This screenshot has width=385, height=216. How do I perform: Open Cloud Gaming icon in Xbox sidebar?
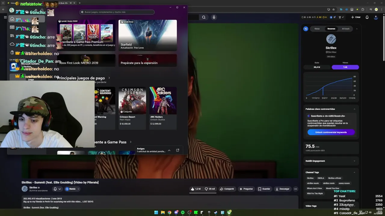click(x=12, y=44)
